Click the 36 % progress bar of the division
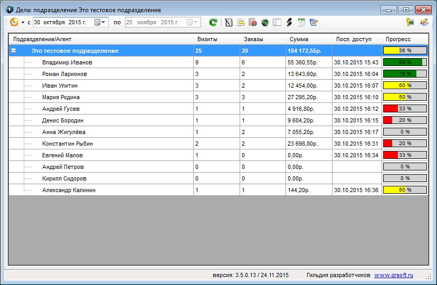Image resolution: width=437 pixels, height=285 pixels. tap(405, 51)
